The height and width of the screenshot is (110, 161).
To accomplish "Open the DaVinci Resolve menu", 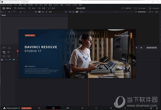I will coord(6,5).
